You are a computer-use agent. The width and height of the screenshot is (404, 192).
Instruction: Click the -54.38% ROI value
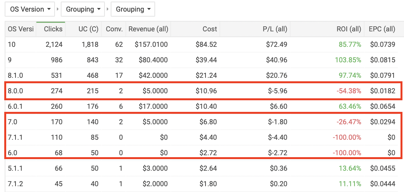tap(349, 91)
